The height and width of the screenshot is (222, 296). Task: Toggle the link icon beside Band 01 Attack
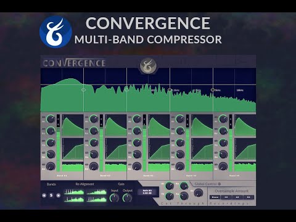tap(43, 117)
